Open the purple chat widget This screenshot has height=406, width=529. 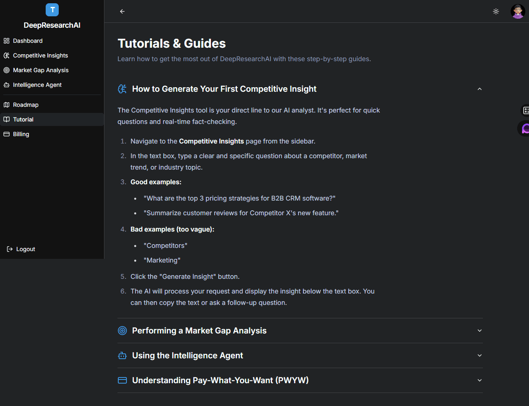click(x=525, y=129)
